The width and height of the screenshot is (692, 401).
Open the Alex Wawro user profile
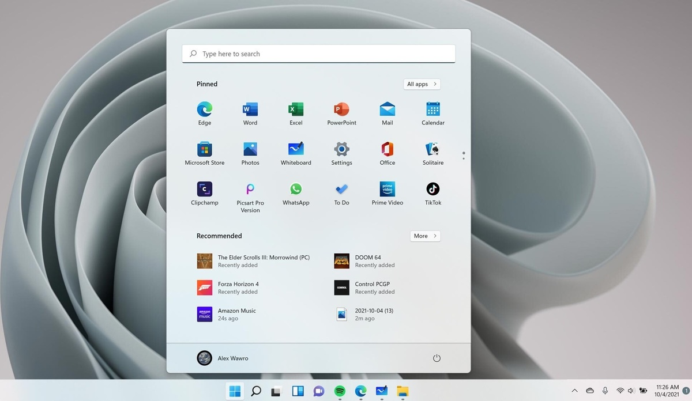click(223, 358)
